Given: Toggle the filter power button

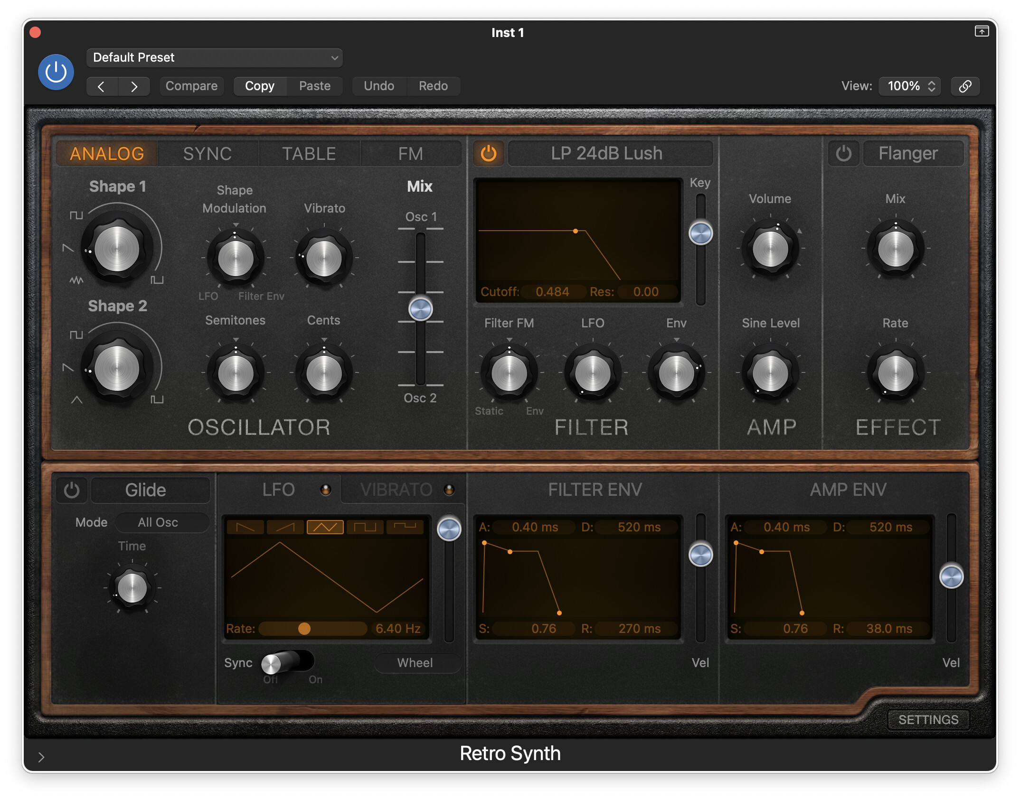Looking at the screenshot, I should click(x=488, y=153).
